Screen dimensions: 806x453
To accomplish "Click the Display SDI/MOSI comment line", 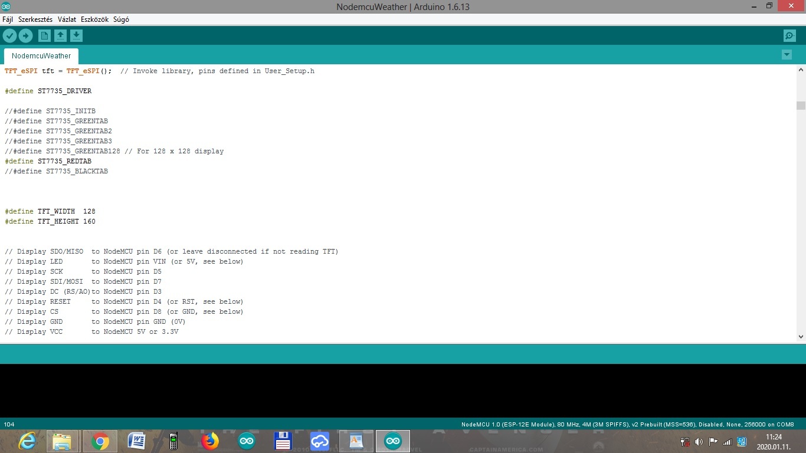I will [x=83, y=281].
